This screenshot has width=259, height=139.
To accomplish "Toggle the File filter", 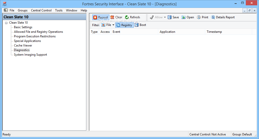I will (106, 25).
